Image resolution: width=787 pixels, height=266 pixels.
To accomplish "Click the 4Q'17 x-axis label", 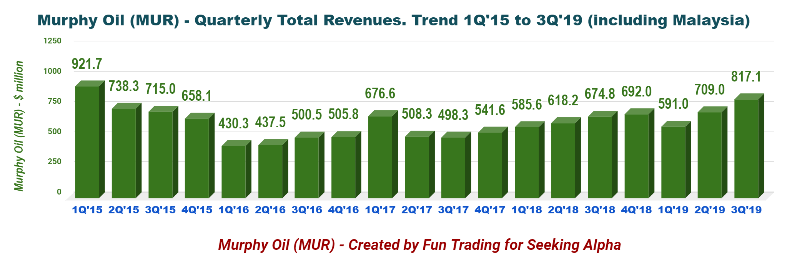I will [490, 210].
